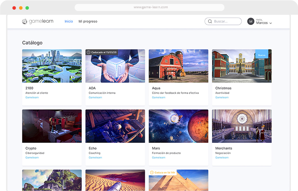The width and height of the screenshot is (298, 191).
Task: Click Gamelearn link under 2100
Action: coord(32,98)
